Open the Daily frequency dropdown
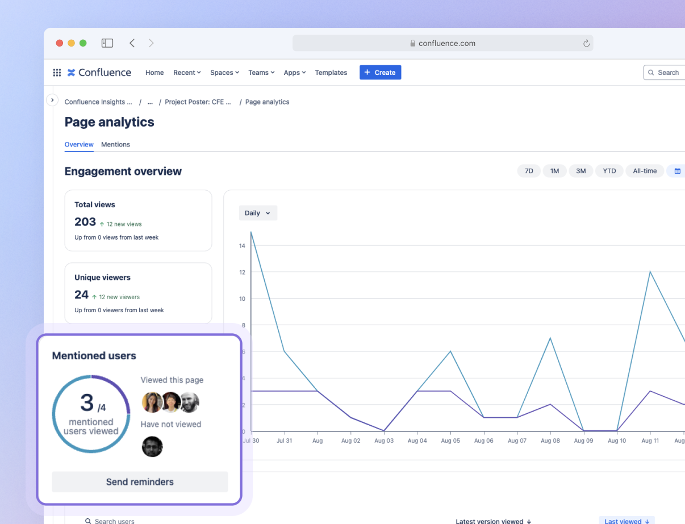 tap(258, 212)
